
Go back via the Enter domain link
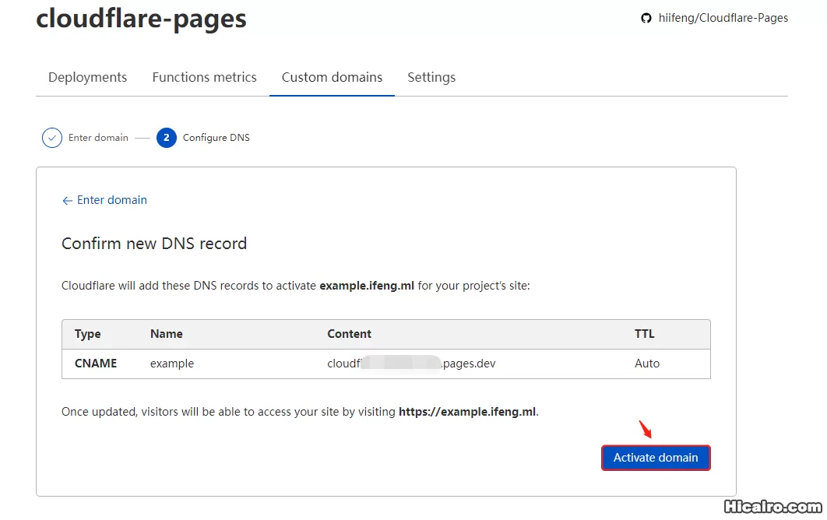112,200
